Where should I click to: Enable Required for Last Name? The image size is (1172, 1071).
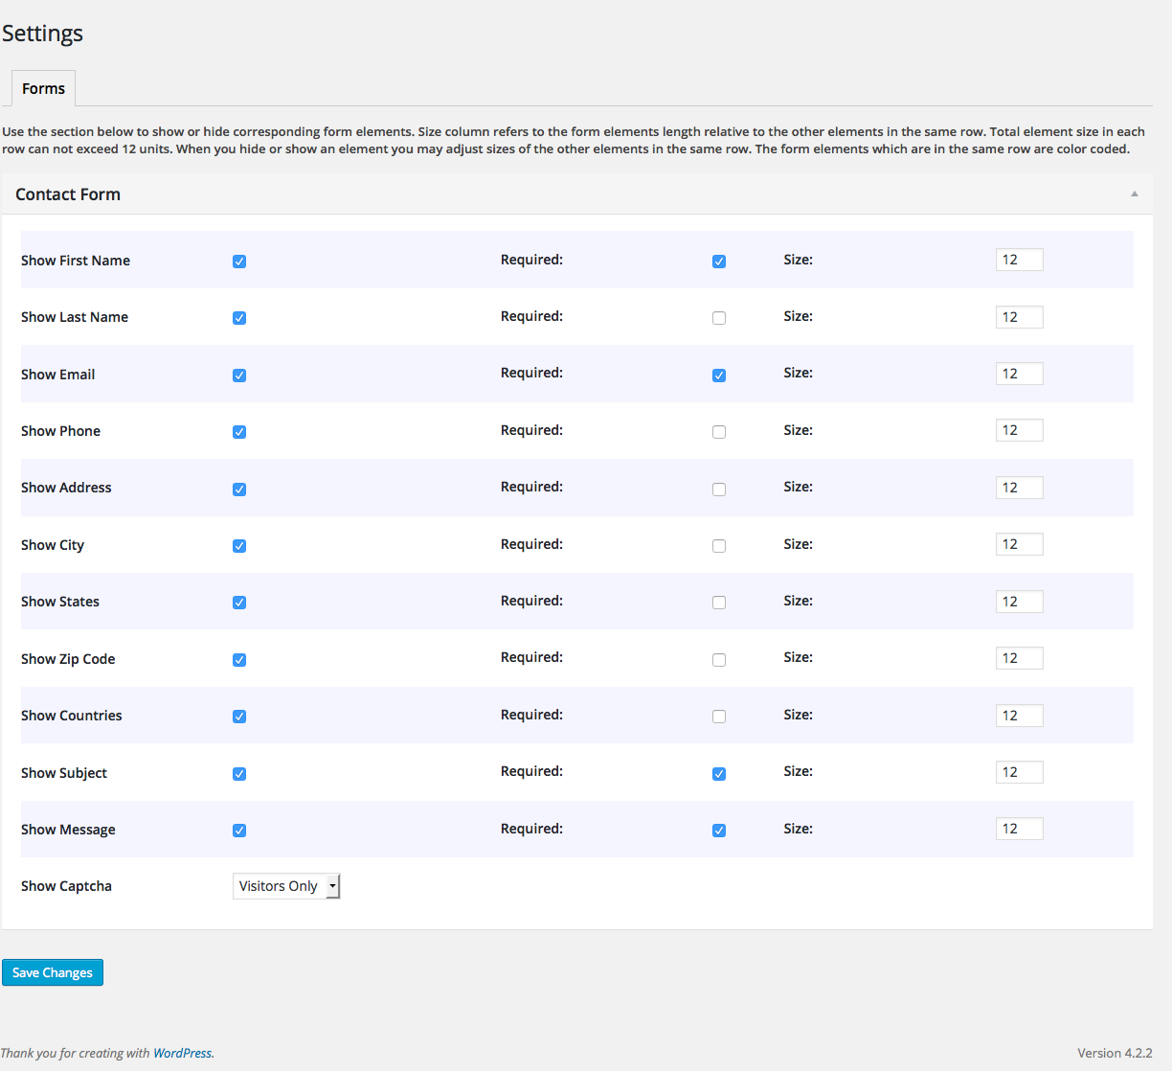point(719,318)
